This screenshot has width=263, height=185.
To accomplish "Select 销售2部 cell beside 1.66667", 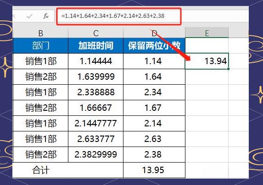I will [40, 108].
